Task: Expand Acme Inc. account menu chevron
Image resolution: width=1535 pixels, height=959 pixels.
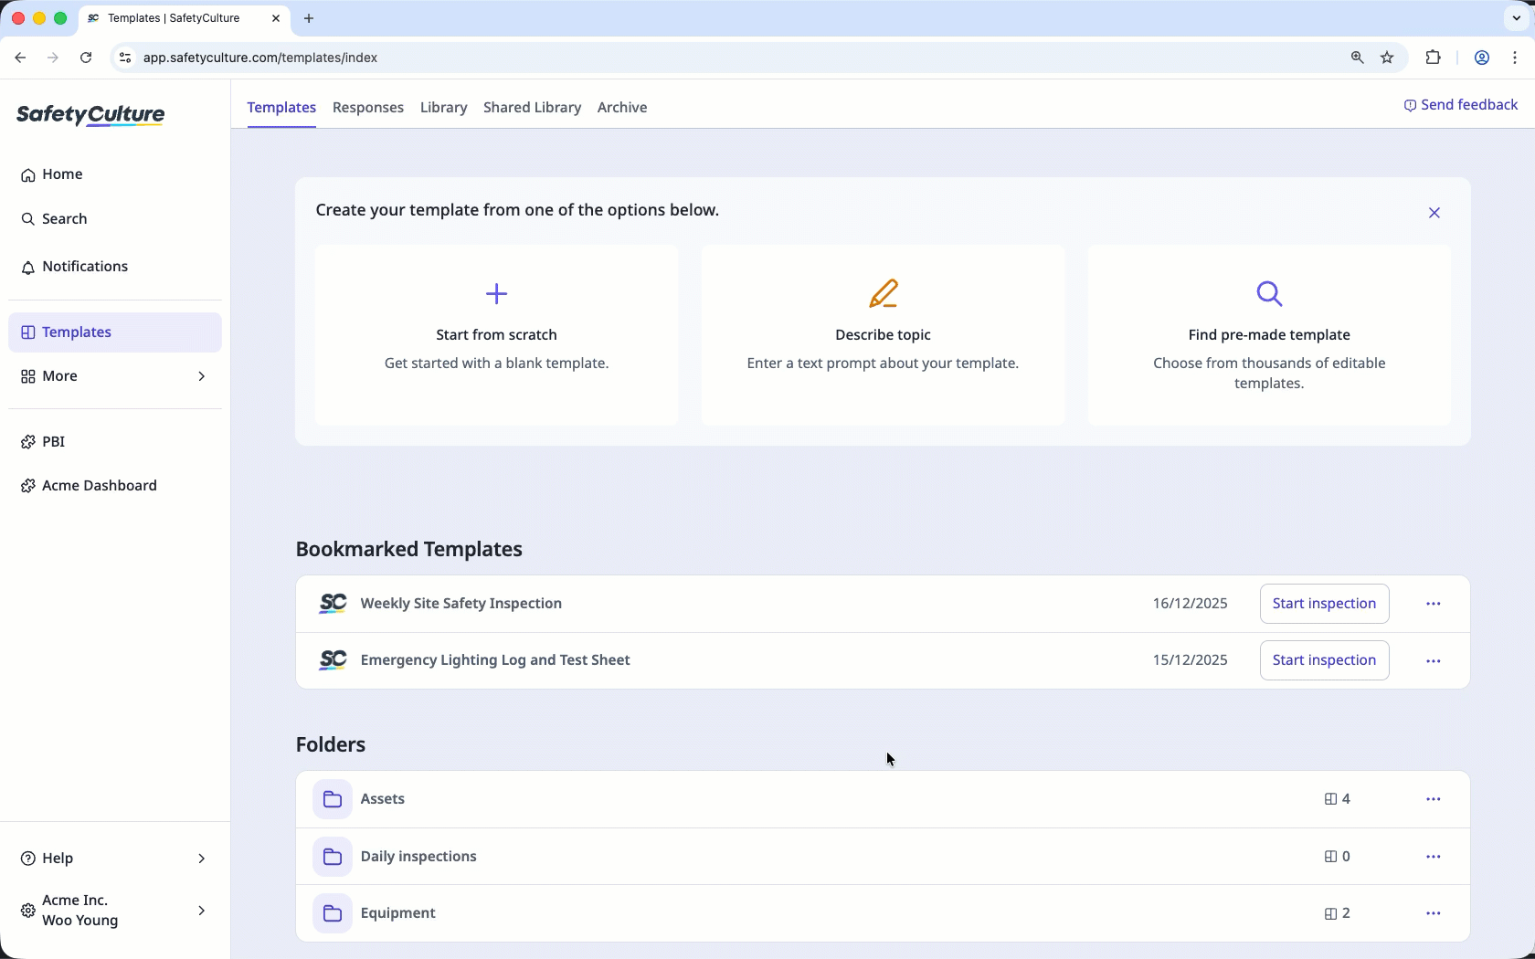Action: tap(202, 911)
